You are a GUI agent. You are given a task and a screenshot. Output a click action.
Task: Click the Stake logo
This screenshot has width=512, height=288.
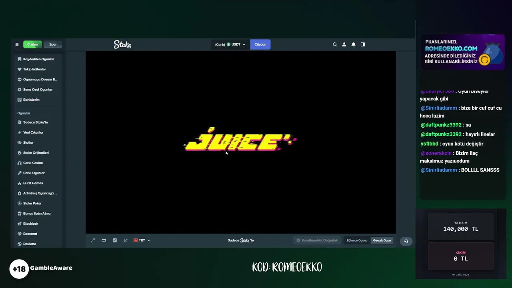pos(122,44)
